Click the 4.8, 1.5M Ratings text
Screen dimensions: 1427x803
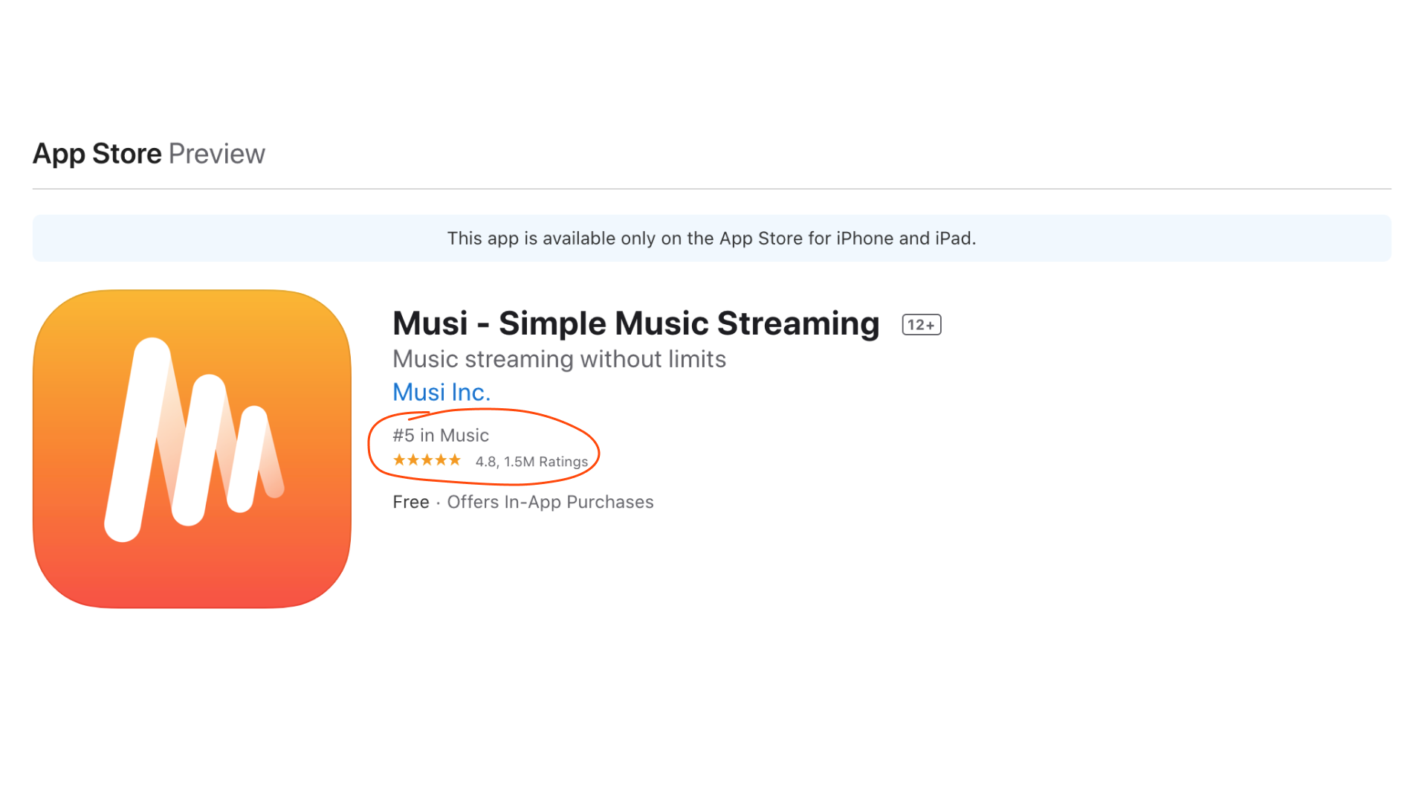click(532, 462)
